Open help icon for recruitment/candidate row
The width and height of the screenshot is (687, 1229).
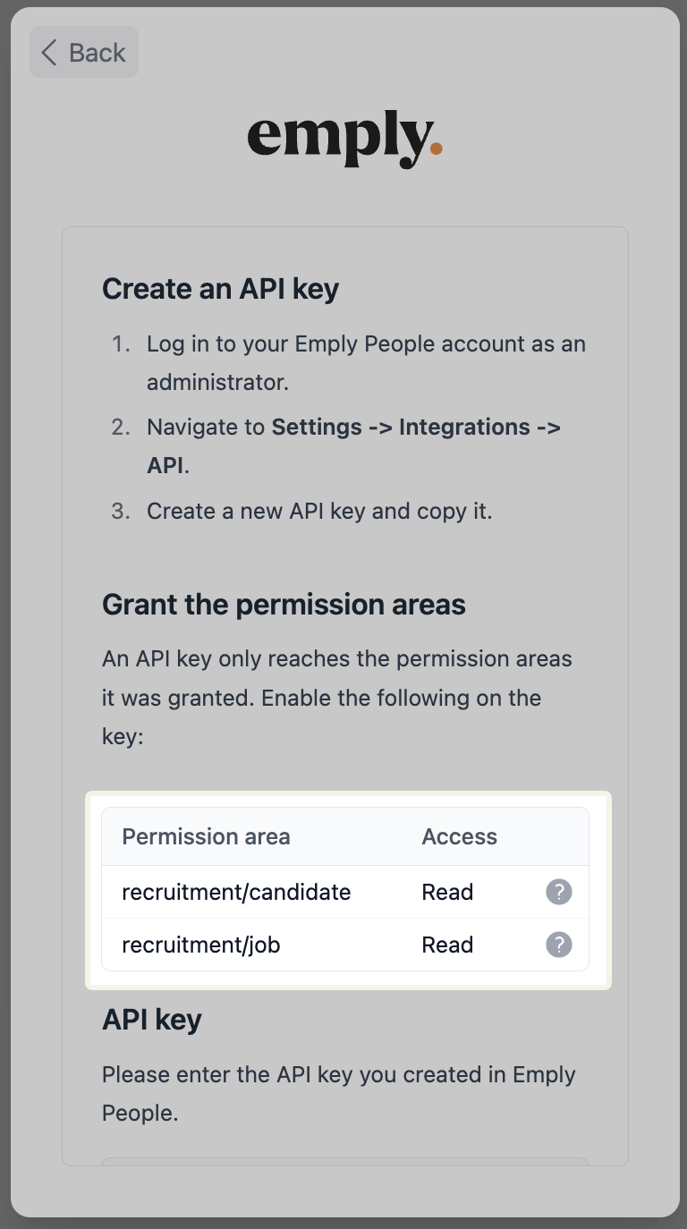pos(559,892)
